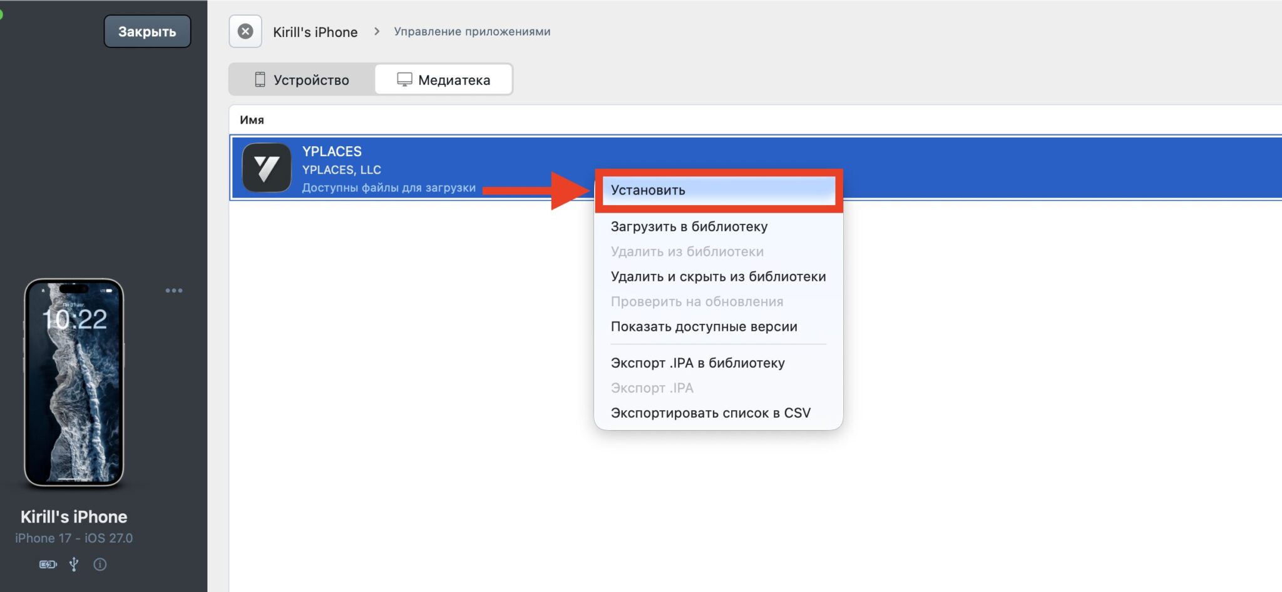Image resolution: width=1282 pixels, height=592 pixels.
Task: Click the YPLACES, LLC developer text
Action: click(x=342, y=169)
